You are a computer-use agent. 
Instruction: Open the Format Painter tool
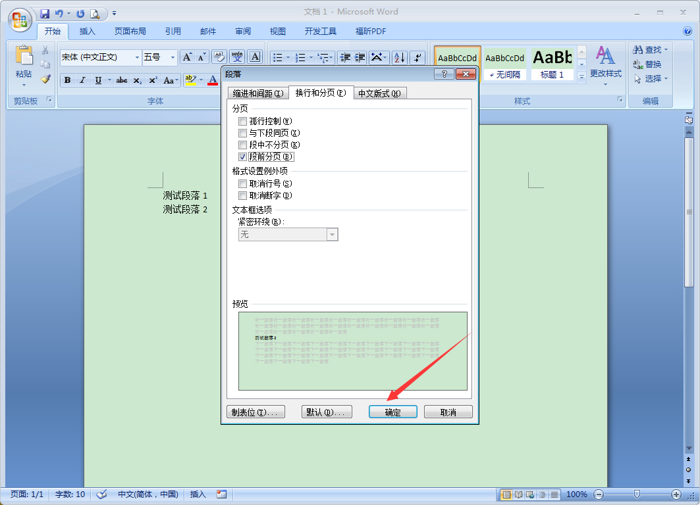coord(45,78)
